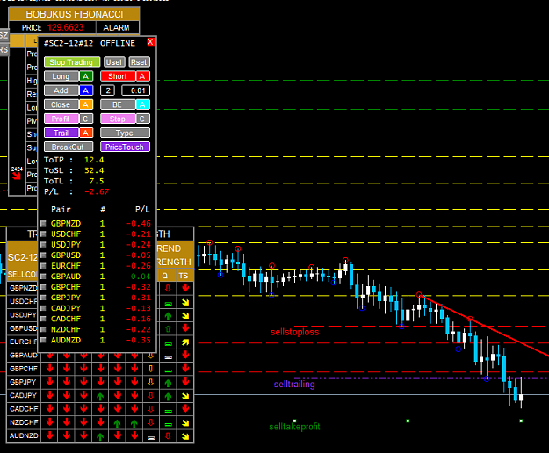Tick the EURCHF pair checkbox
Screen dimensions: 549x453
click(43, 265)
